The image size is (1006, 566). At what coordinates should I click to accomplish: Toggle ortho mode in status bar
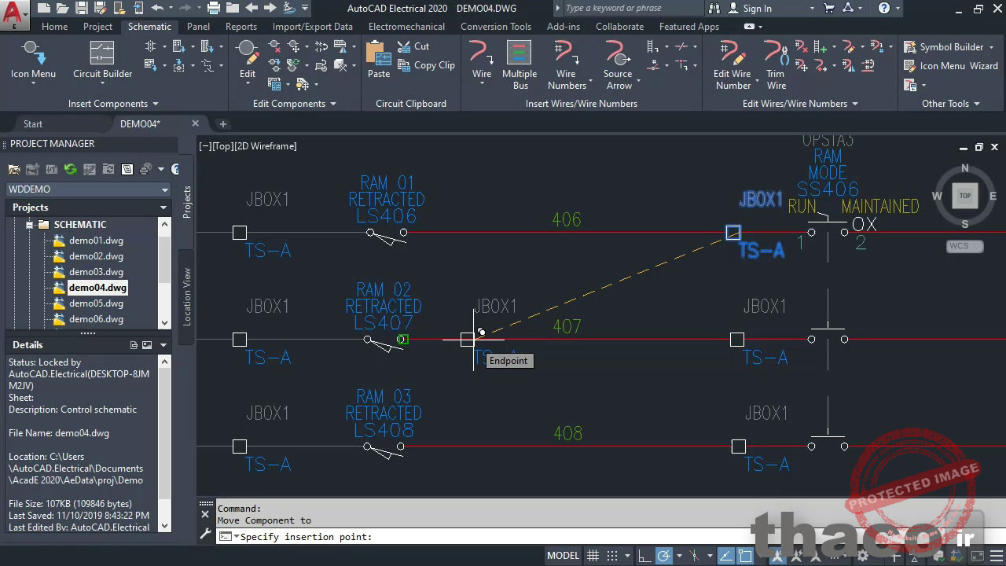[x=644, y=556]
